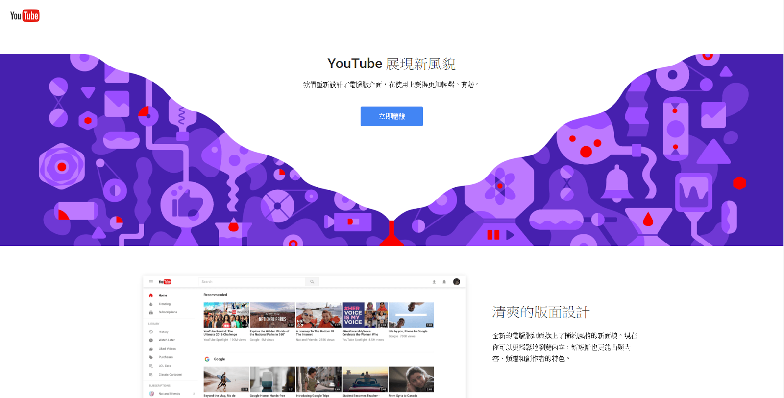
Task: Open the account avatar in preview
Action: (457, 282)
